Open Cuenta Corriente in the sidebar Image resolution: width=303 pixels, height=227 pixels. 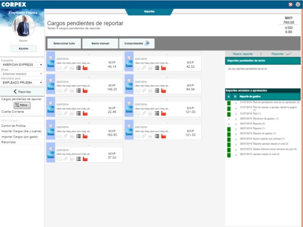pos(13,112)
